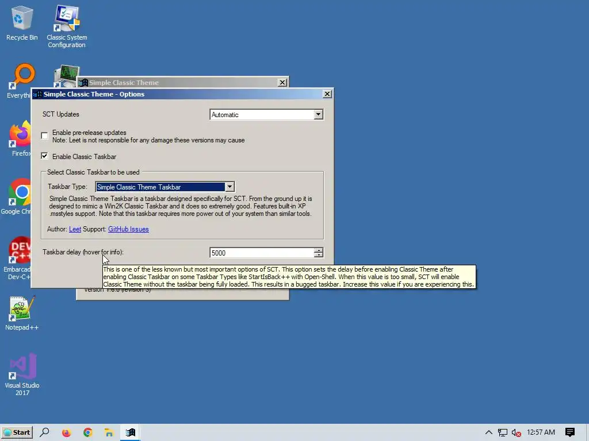Increase taskbar delay with up spinner
The image size is (589, 441).
tap(319, 250)
